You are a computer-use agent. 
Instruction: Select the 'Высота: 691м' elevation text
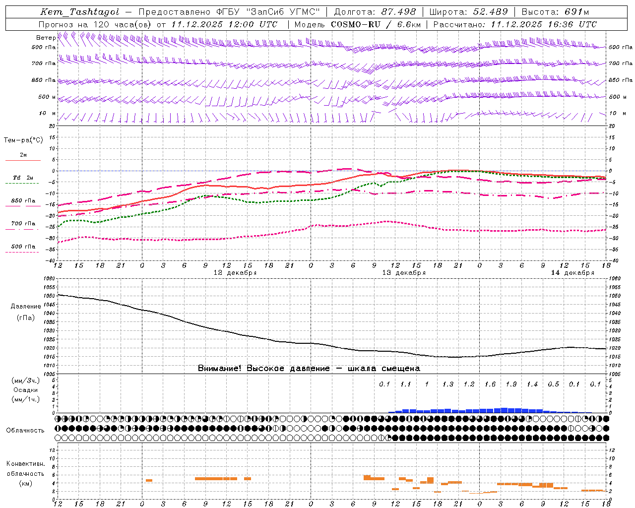click(x=555, y=12)
